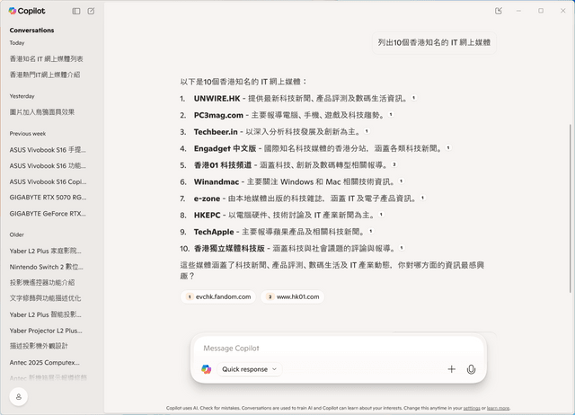Image resolution: width=575 pixels, height=415 pixels.
Task: Open conversation GIGABYTE RTX 5070 RG
Action: pyautogui.click(x=48, y=198)
